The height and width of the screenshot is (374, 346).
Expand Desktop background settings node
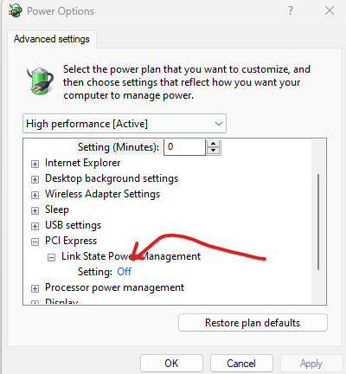(x=35, y=179)
